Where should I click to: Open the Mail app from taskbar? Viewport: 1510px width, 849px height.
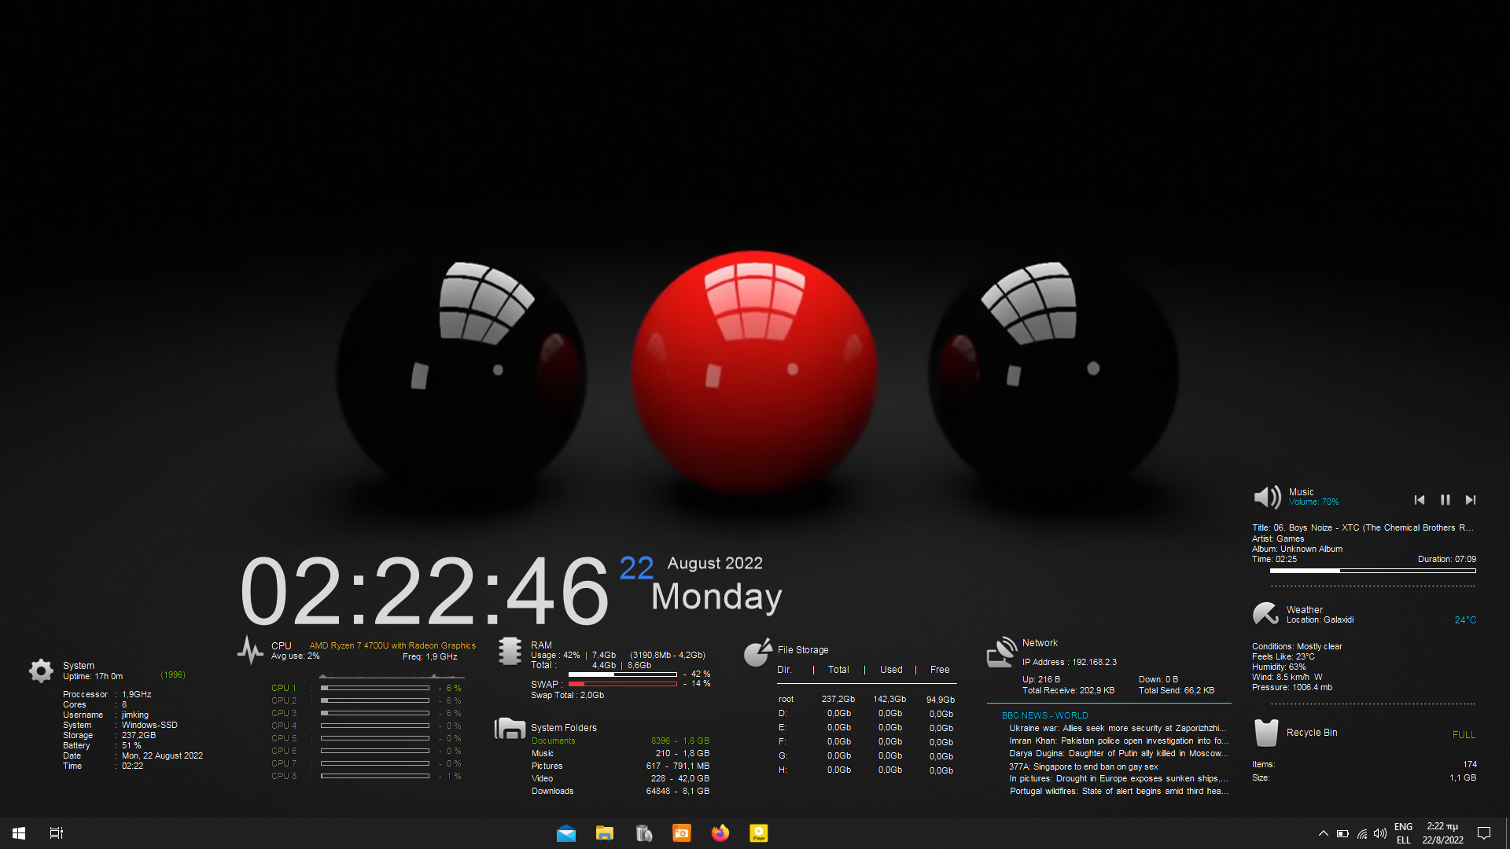566,833
